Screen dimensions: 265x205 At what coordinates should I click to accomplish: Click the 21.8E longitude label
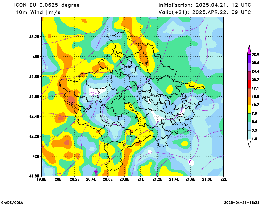[207, 179]
